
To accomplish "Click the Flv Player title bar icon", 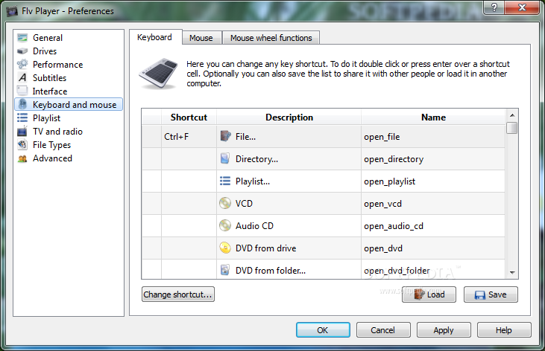I will pos(12,11).
